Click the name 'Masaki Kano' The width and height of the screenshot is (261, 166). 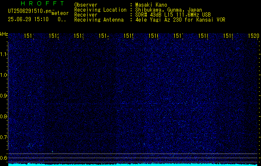[151, 5]
